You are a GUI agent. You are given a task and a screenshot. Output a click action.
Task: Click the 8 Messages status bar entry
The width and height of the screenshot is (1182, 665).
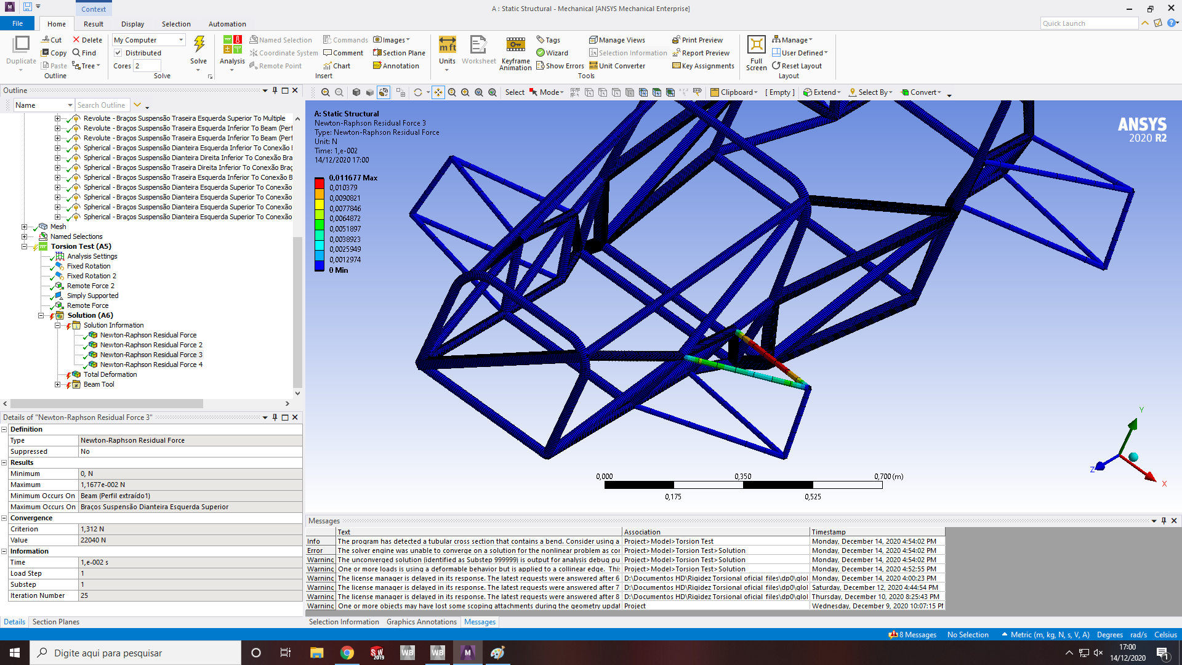click(912, 635)
